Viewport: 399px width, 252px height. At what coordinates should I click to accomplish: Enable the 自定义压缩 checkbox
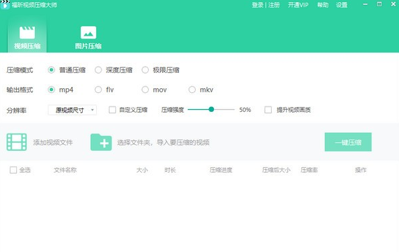click(x=112, y=110)
